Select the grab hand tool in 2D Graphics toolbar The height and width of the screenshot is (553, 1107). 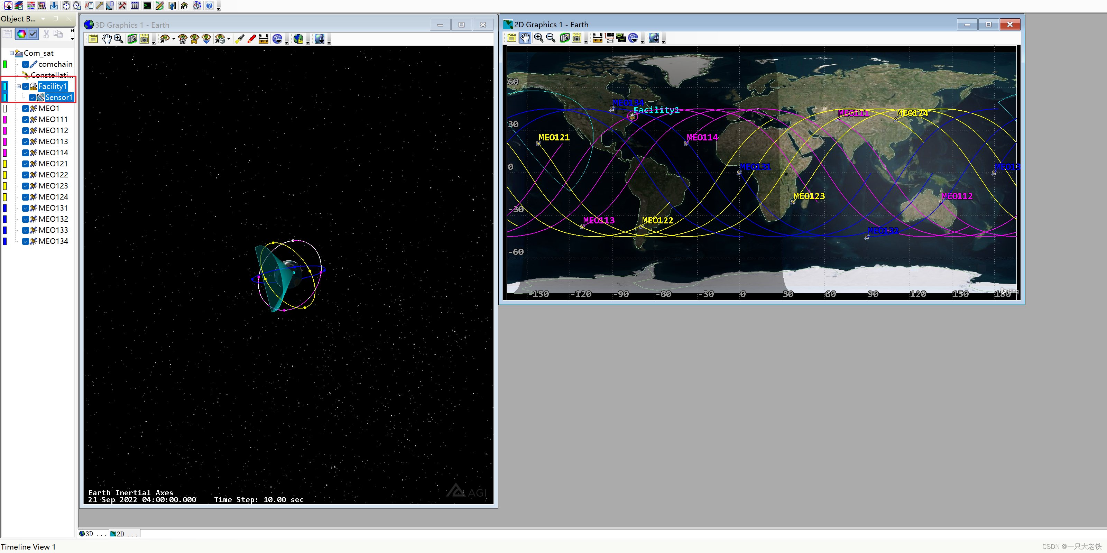click(x=525, y=38)
